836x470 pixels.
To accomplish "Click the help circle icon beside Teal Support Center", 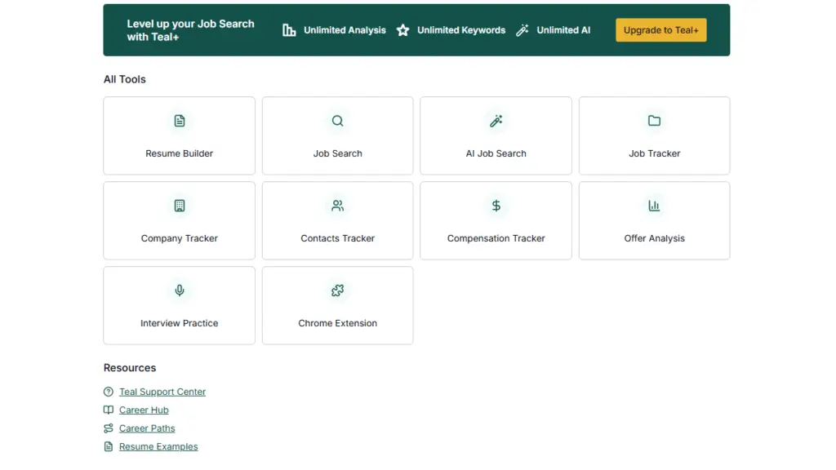I will 109,392.
